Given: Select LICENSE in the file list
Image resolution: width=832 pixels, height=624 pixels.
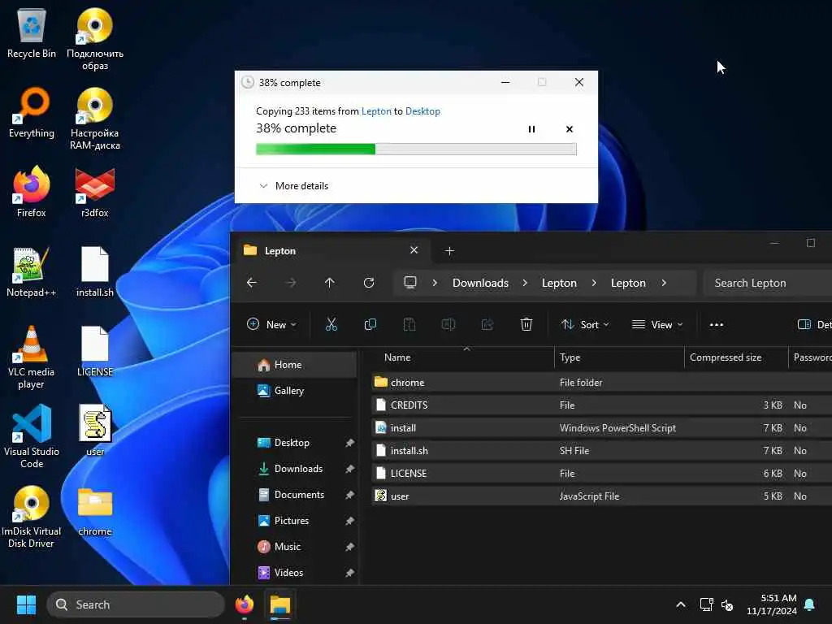Looking at the screenshot, I should click(x=602, y=474).
